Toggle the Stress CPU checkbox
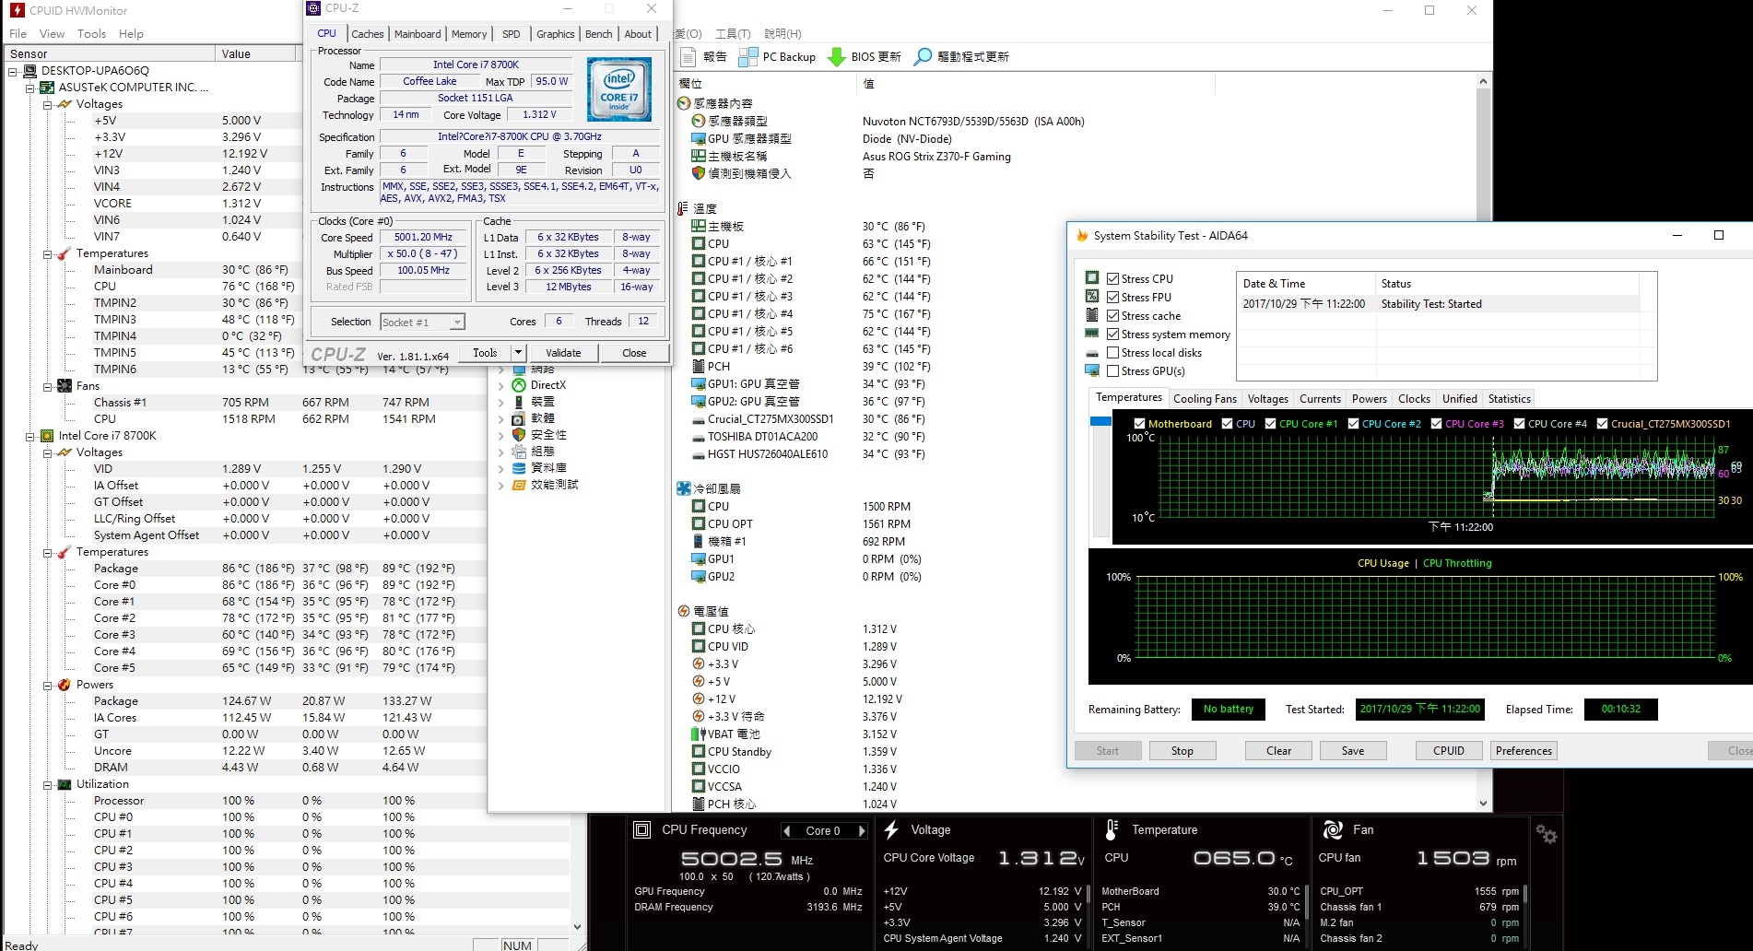This screenshot has width=1753, height=951. point(1112,278)
